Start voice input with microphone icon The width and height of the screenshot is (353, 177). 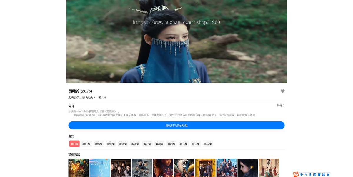(310, 175)
